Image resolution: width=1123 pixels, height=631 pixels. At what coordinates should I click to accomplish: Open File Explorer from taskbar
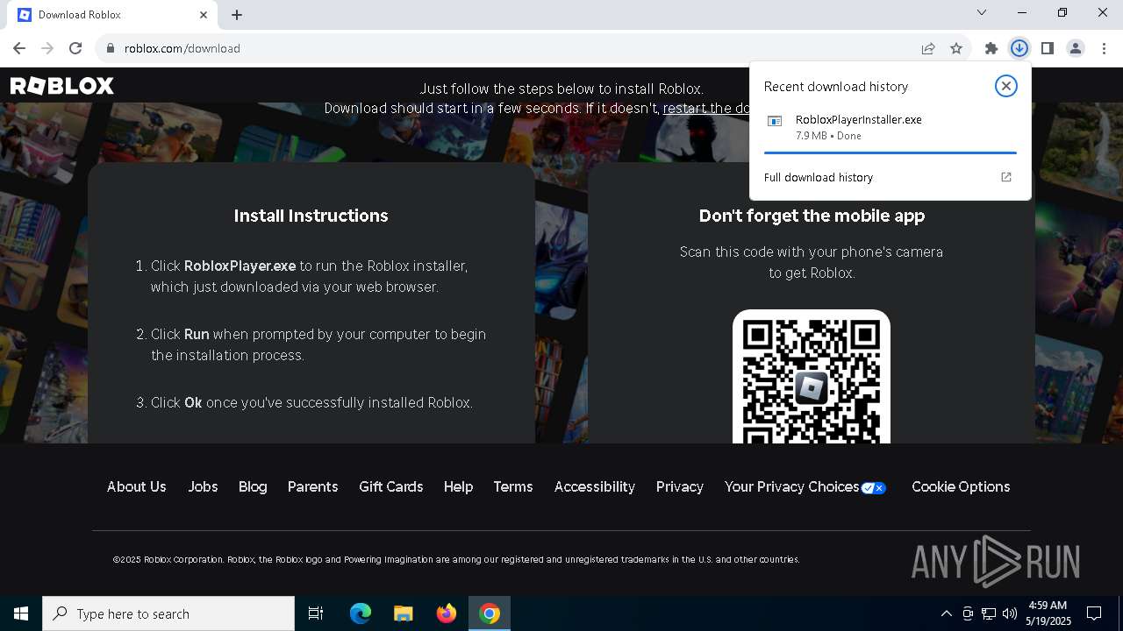(404, 613)
